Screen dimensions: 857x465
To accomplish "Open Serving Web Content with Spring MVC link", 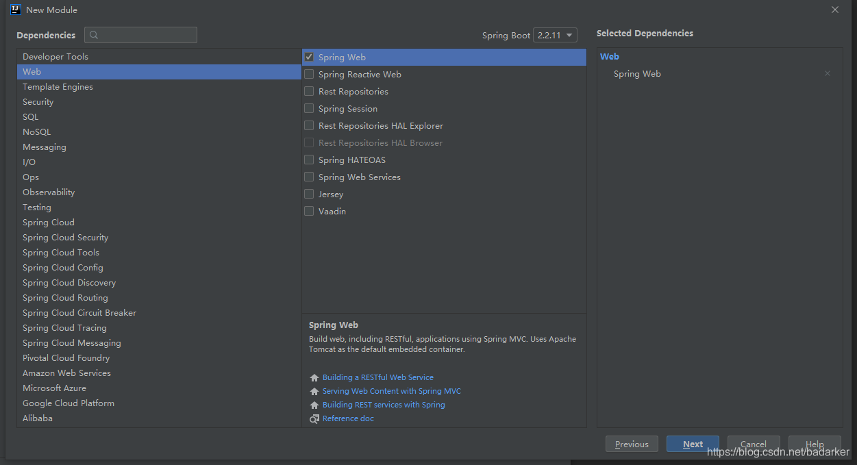I will pos(392,391).
